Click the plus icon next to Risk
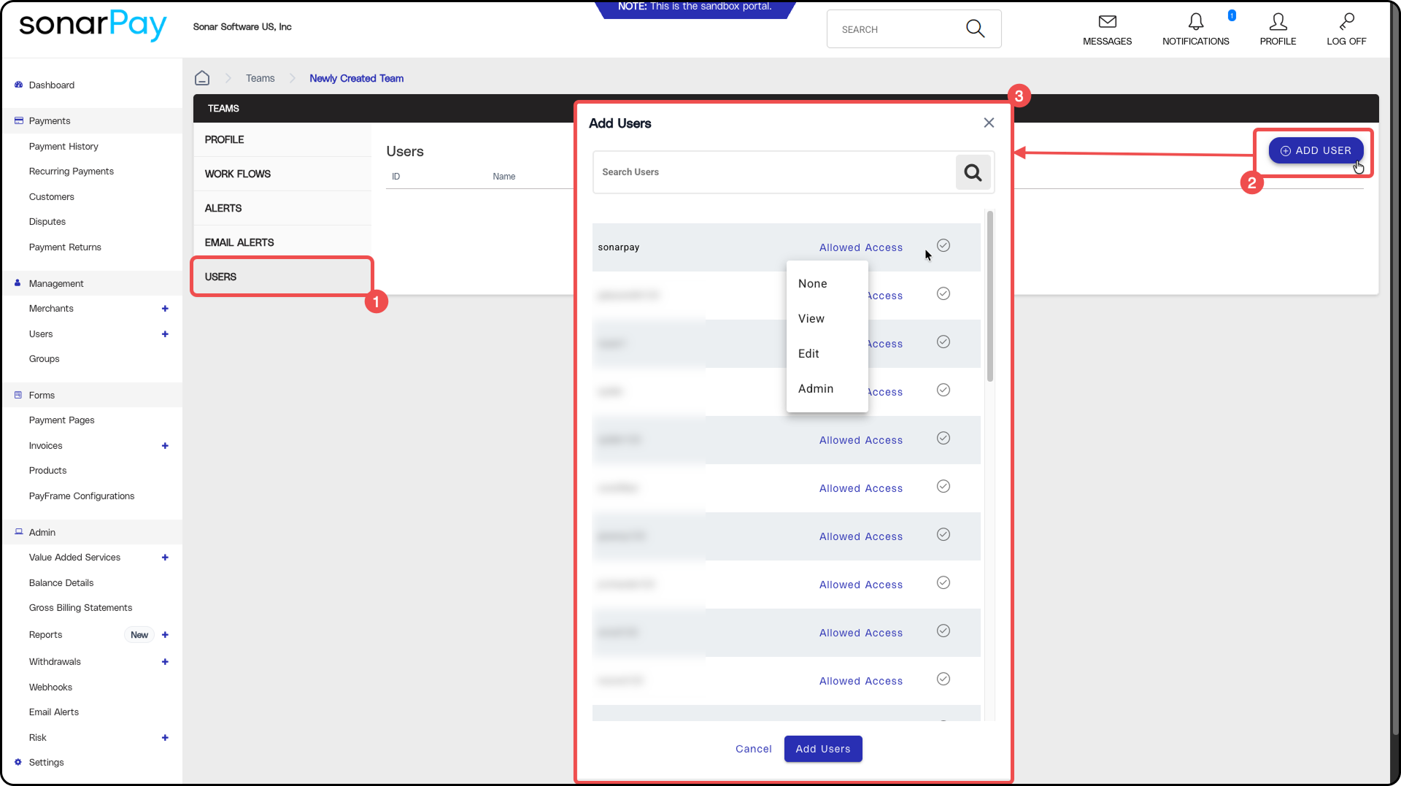 click(x=165, y=738)
